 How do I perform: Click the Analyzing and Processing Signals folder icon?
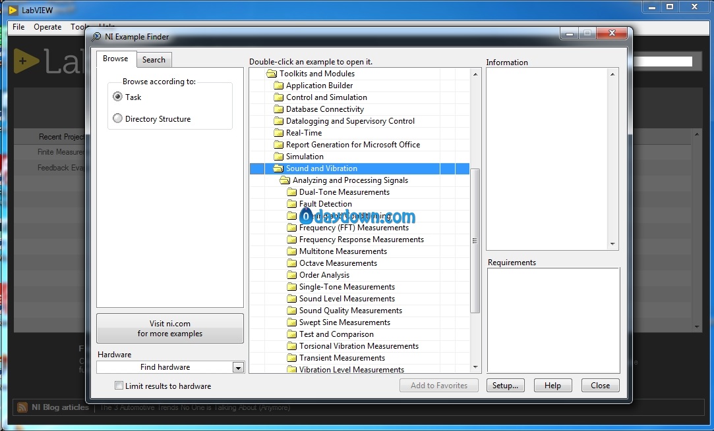coord(285,180)
